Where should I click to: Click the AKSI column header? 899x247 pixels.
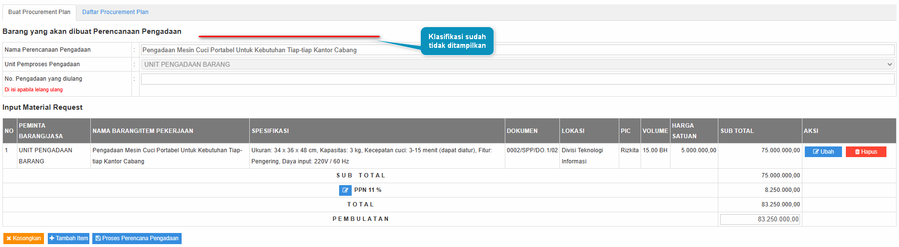(x=849, y=131)
